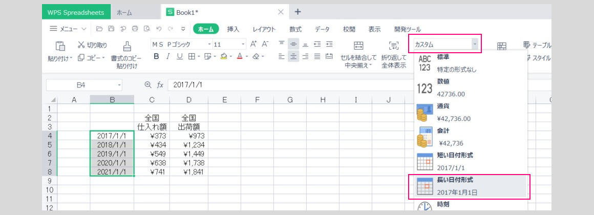
Task: Align text right
Action: click(305, 56)
